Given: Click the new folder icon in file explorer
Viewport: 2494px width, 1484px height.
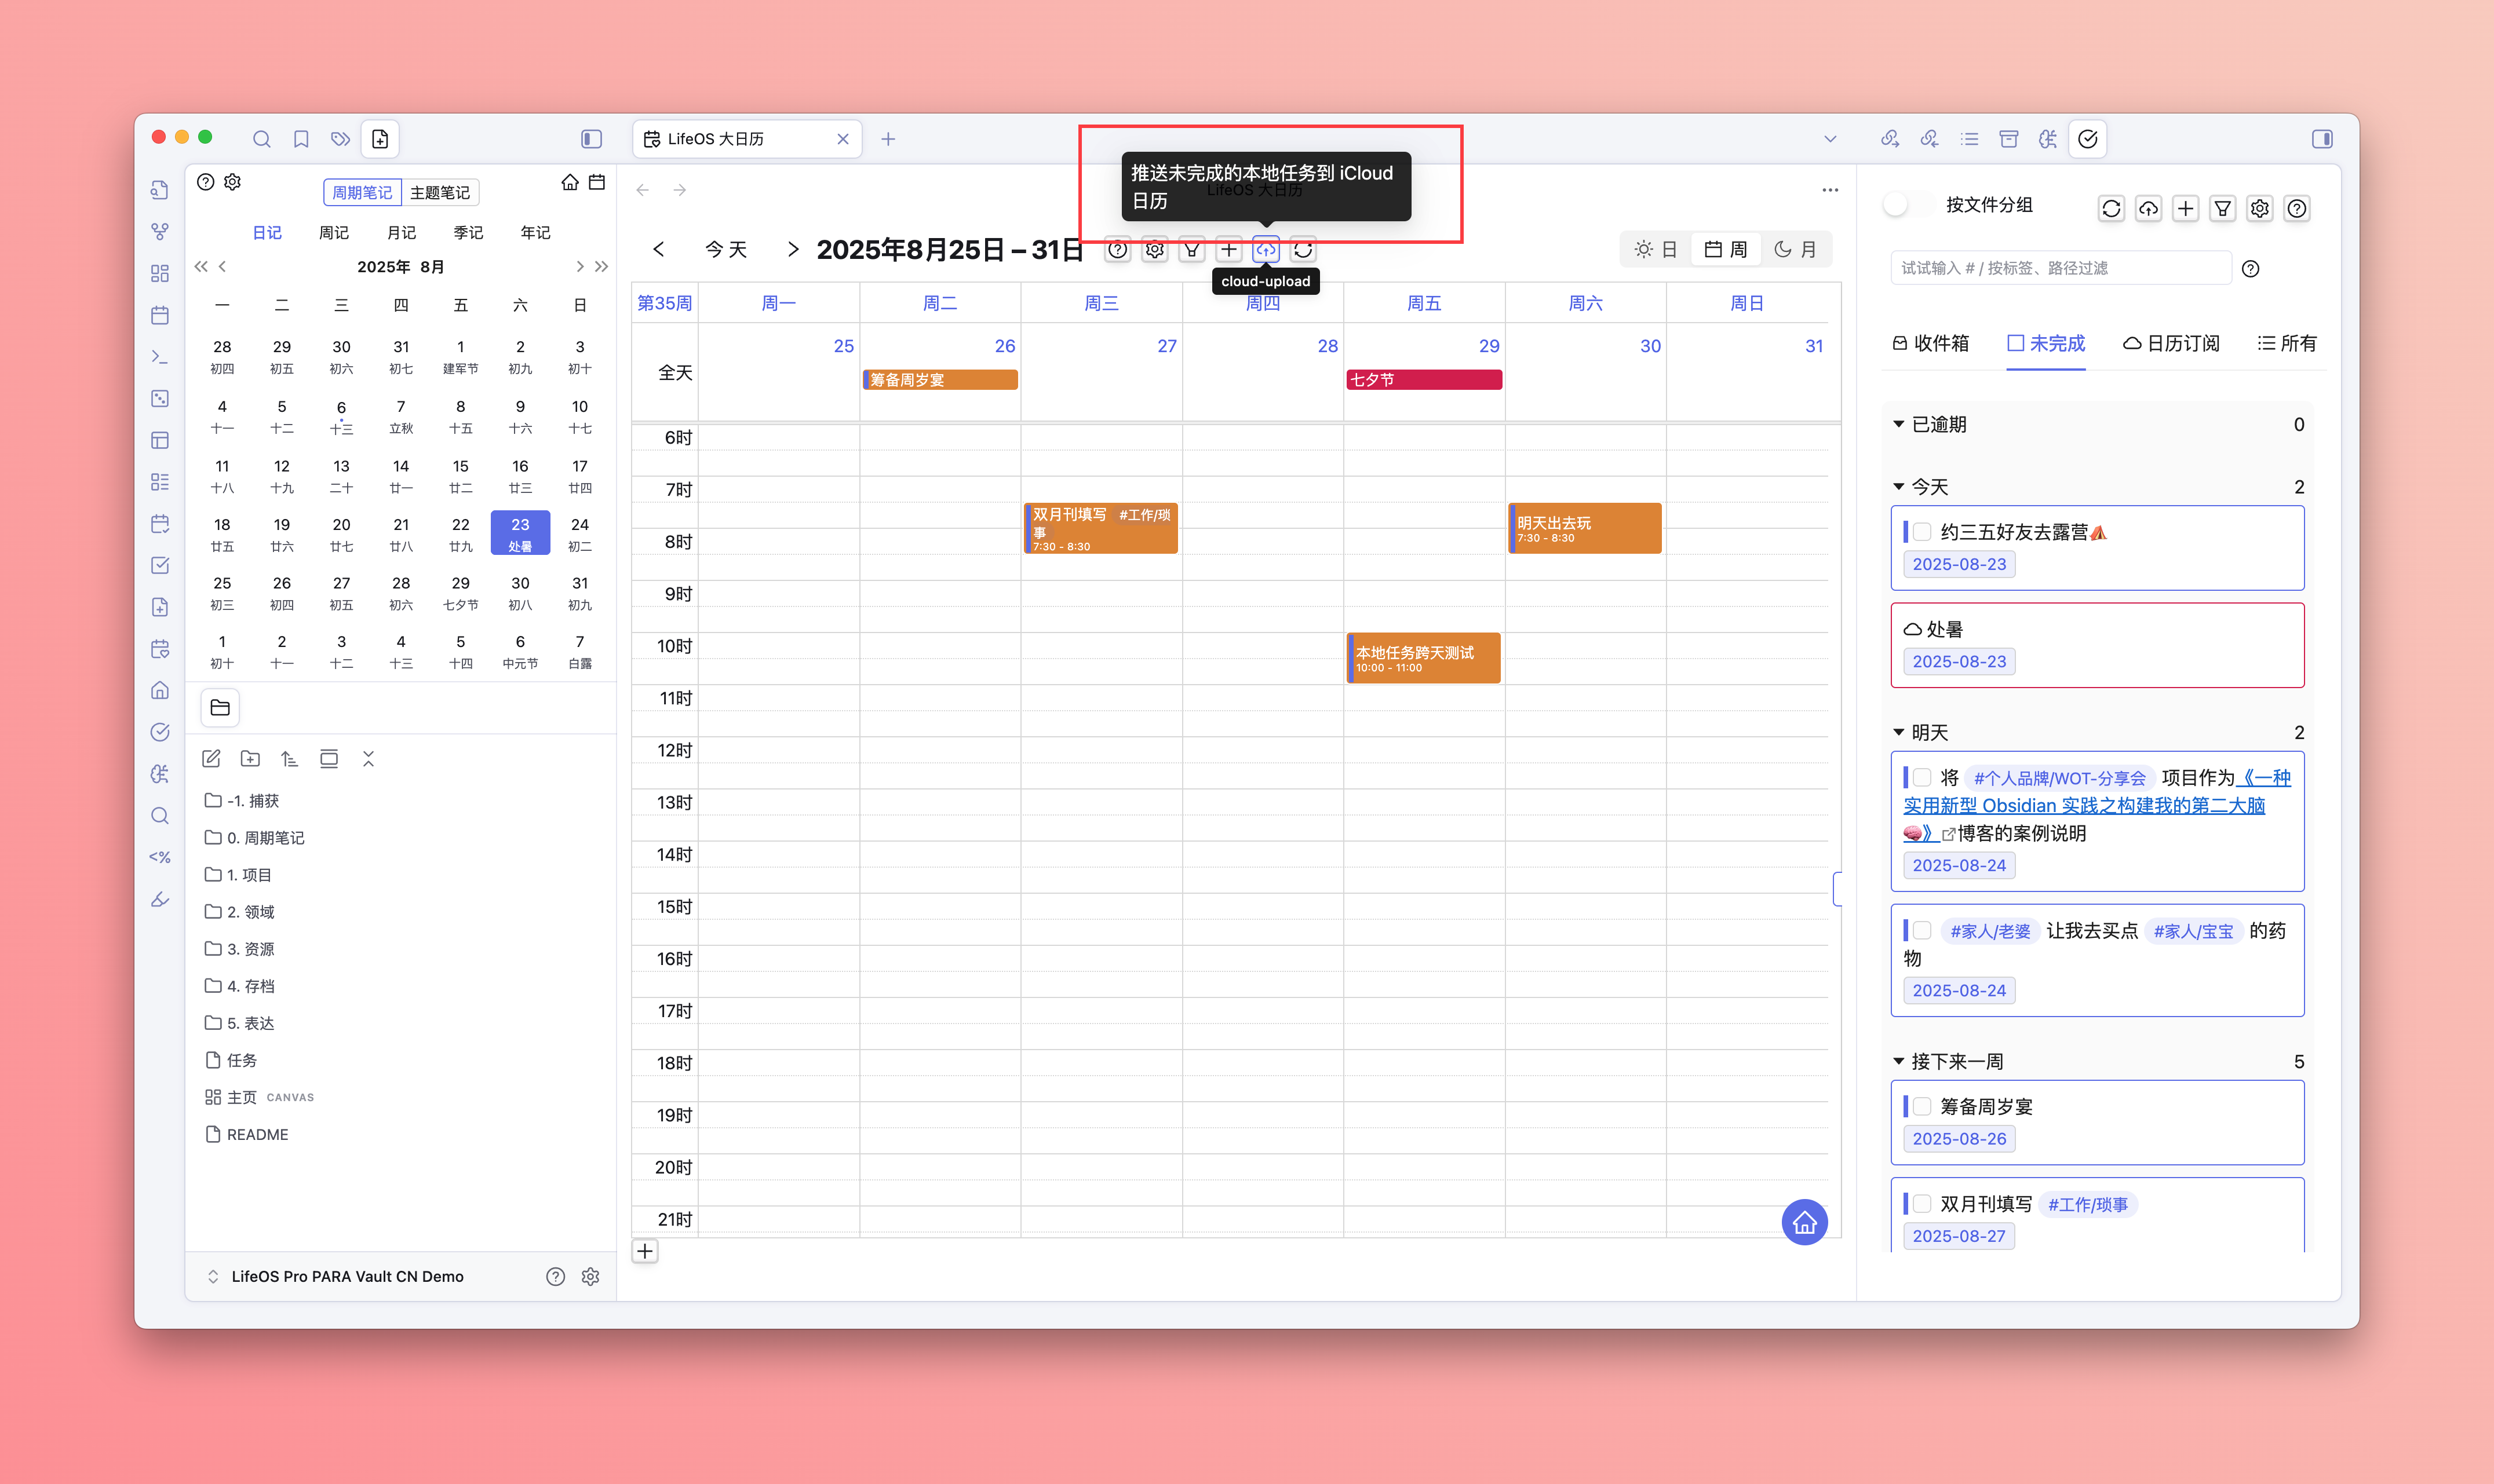Looking at the screenshot, I should click(x=250, y=759).
